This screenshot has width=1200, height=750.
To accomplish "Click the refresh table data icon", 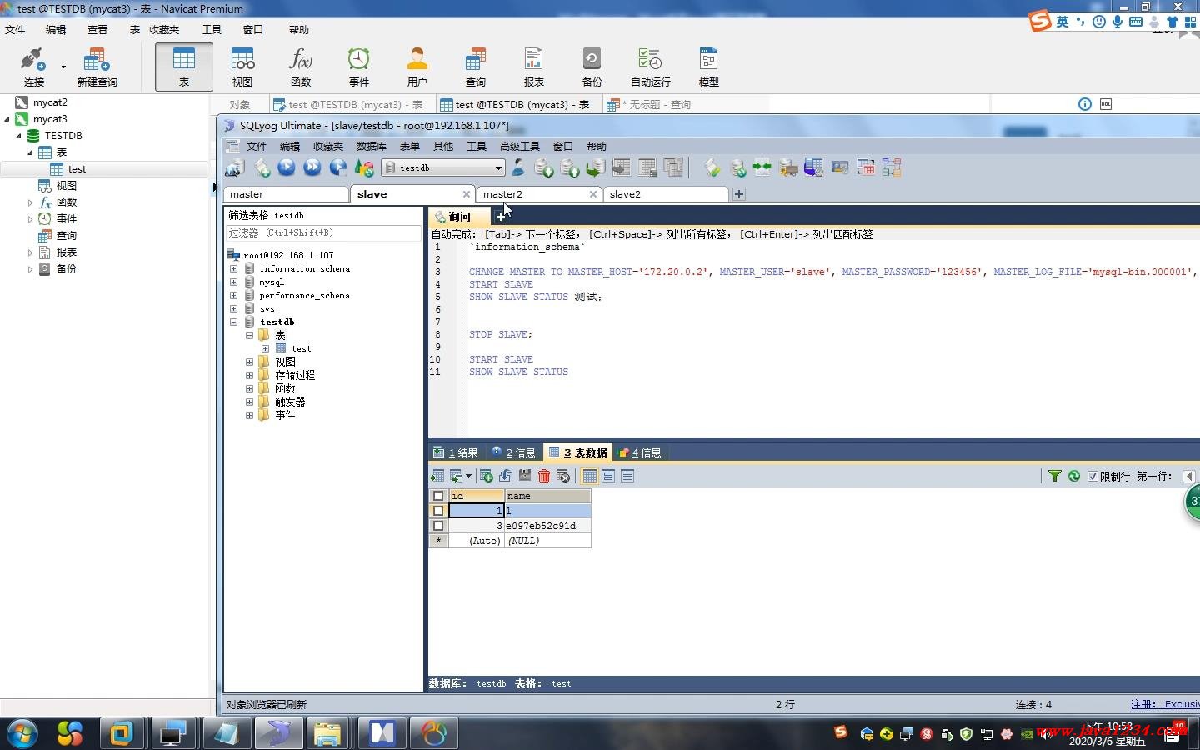I will pyautogui.click(x=1074, y=476).
